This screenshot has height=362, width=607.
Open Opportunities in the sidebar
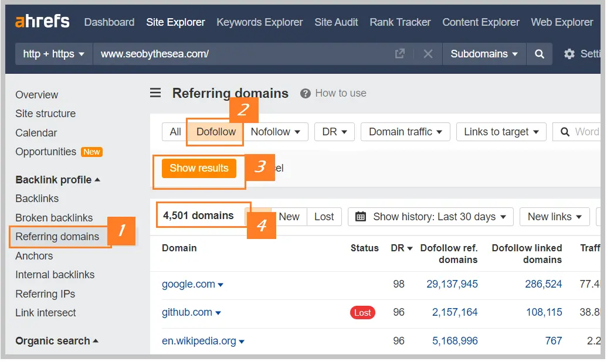coord(46,152)
